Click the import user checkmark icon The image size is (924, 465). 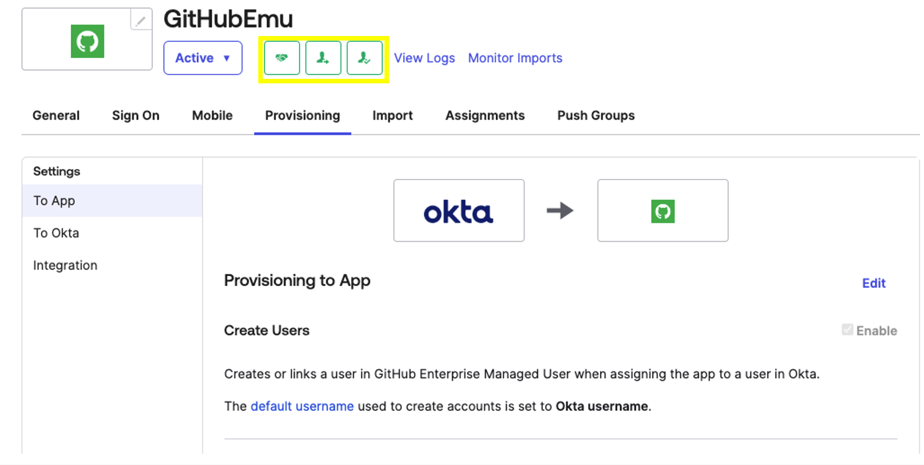click(x=365, y=58)
